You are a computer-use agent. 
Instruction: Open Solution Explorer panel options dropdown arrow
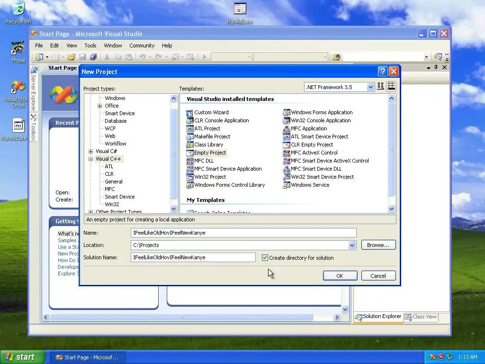[428, 68]
